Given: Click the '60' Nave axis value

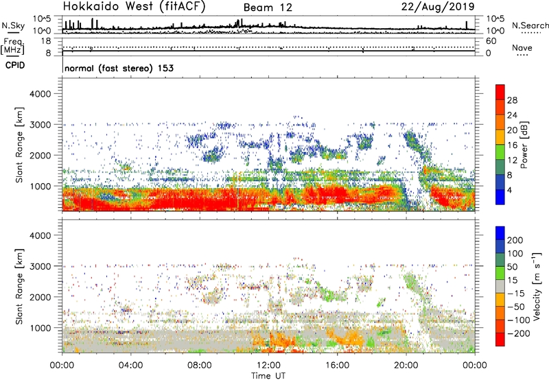Looking at the screenshot, I should (x=491, y=41).
